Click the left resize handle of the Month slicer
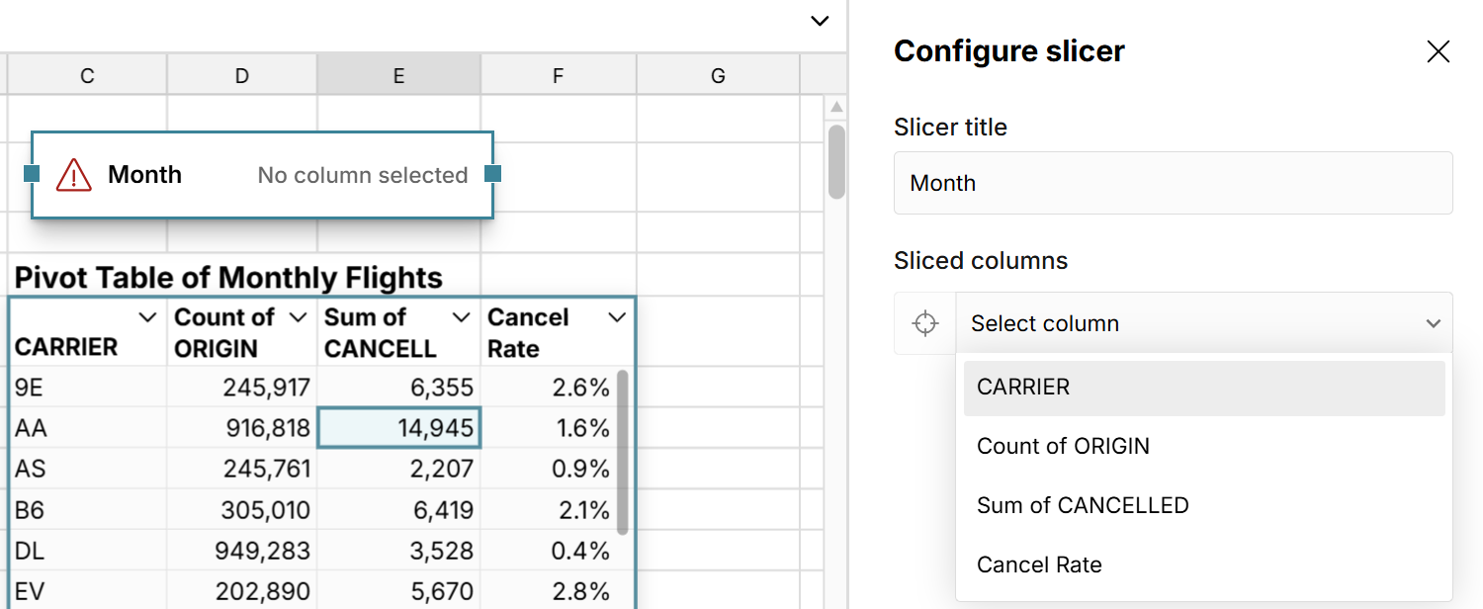This screenshot has height=609, width=1483. click(x=32, y=173)
